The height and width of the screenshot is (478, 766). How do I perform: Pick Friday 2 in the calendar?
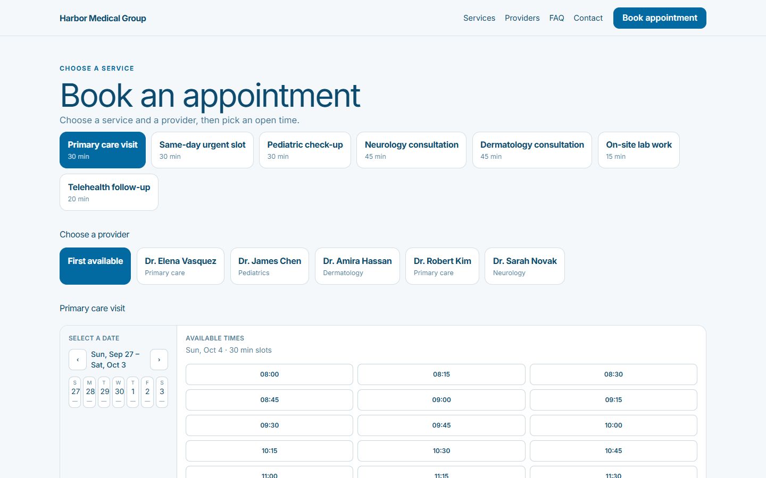click(x=147, y=392)
